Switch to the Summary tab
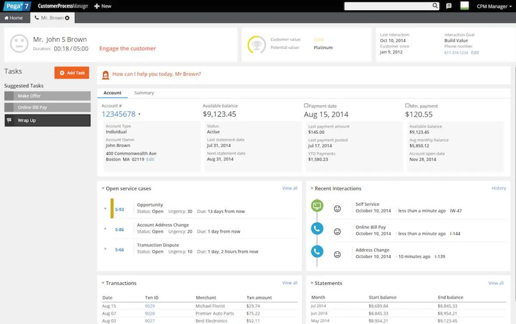The width and height of the screenshot is (516, 324). pos(144,93)
